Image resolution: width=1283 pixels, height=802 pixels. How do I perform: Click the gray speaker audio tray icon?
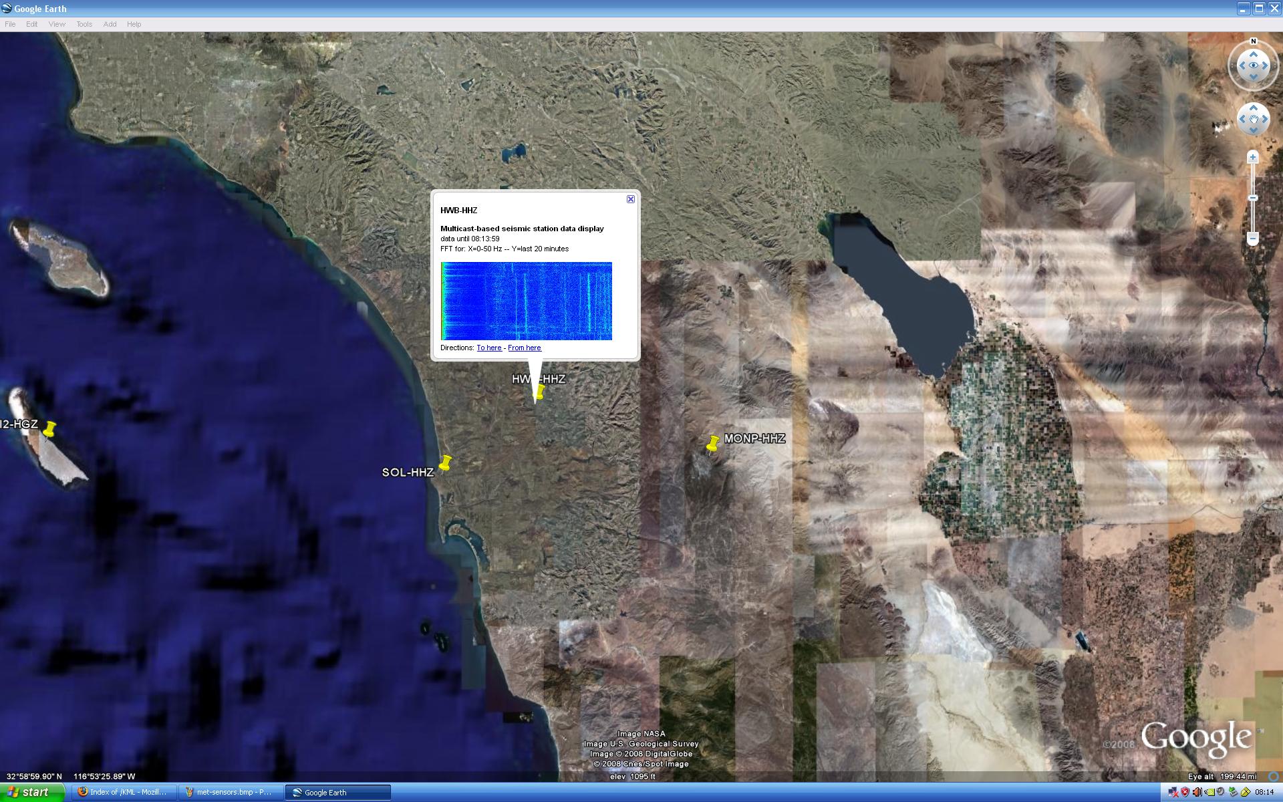tap(1220, 791)
